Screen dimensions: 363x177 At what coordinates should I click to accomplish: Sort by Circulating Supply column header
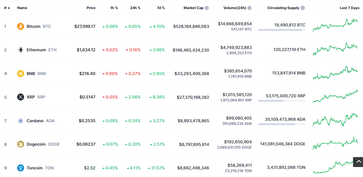click(283, 8)
